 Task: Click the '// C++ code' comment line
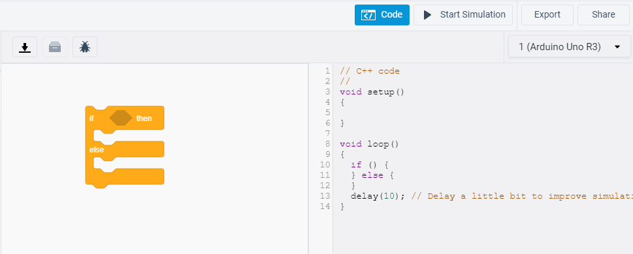[x=370, y=71]
